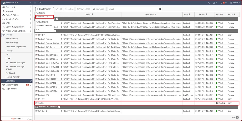Open the SNMP page
242x121 pixels.
click(8, 59)
